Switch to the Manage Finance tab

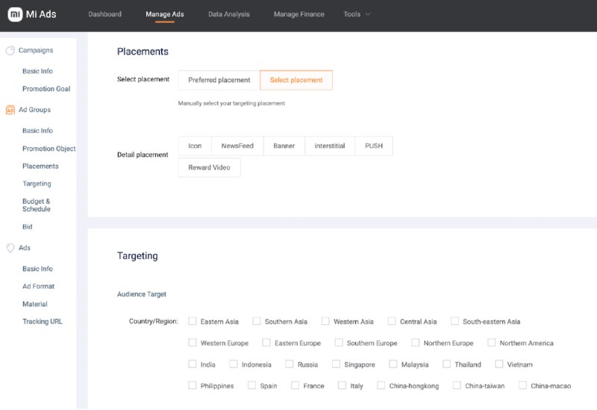(x=299, y=14)
